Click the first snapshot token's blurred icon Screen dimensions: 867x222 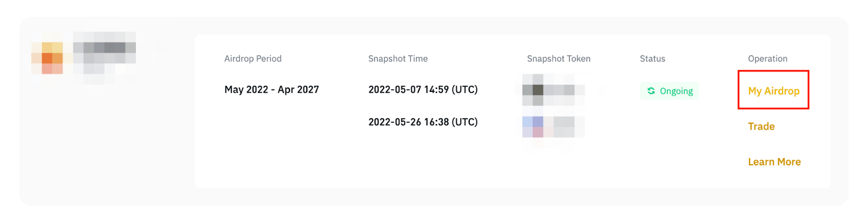click(534, 90)
